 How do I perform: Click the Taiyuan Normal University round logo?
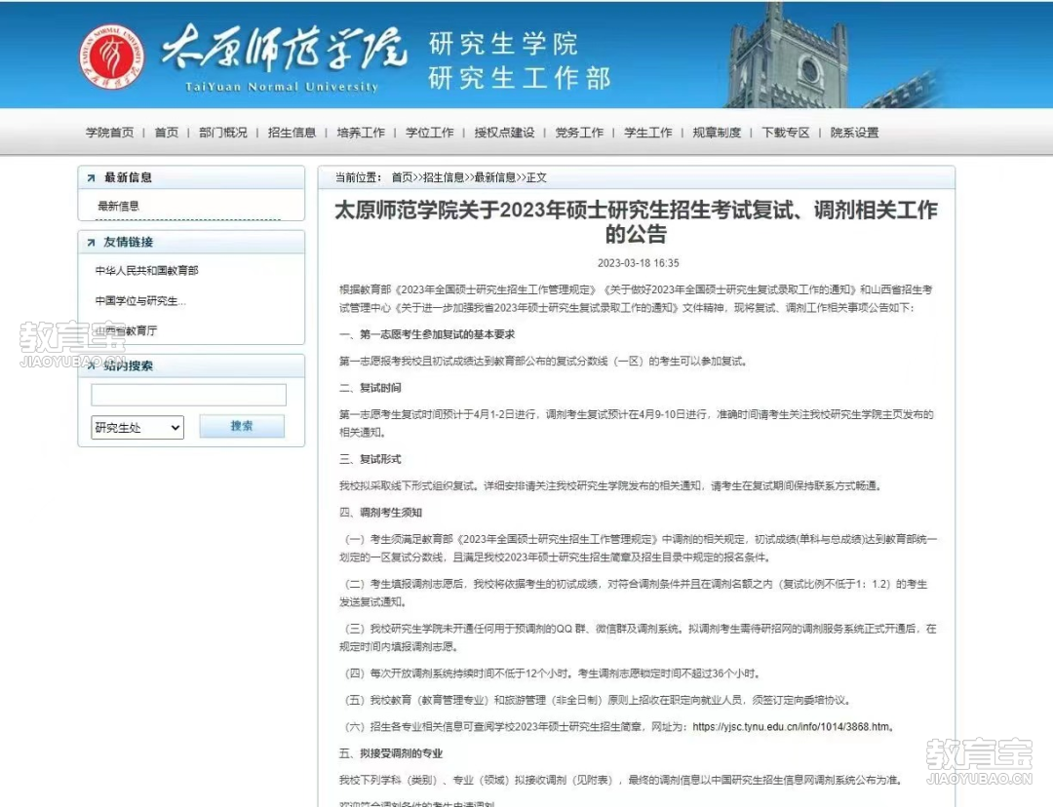coord(112,57)
